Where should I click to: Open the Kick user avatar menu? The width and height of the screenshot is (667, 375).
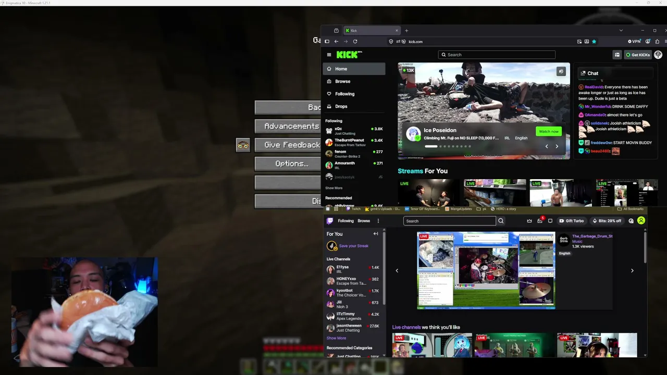coord(658,55)
